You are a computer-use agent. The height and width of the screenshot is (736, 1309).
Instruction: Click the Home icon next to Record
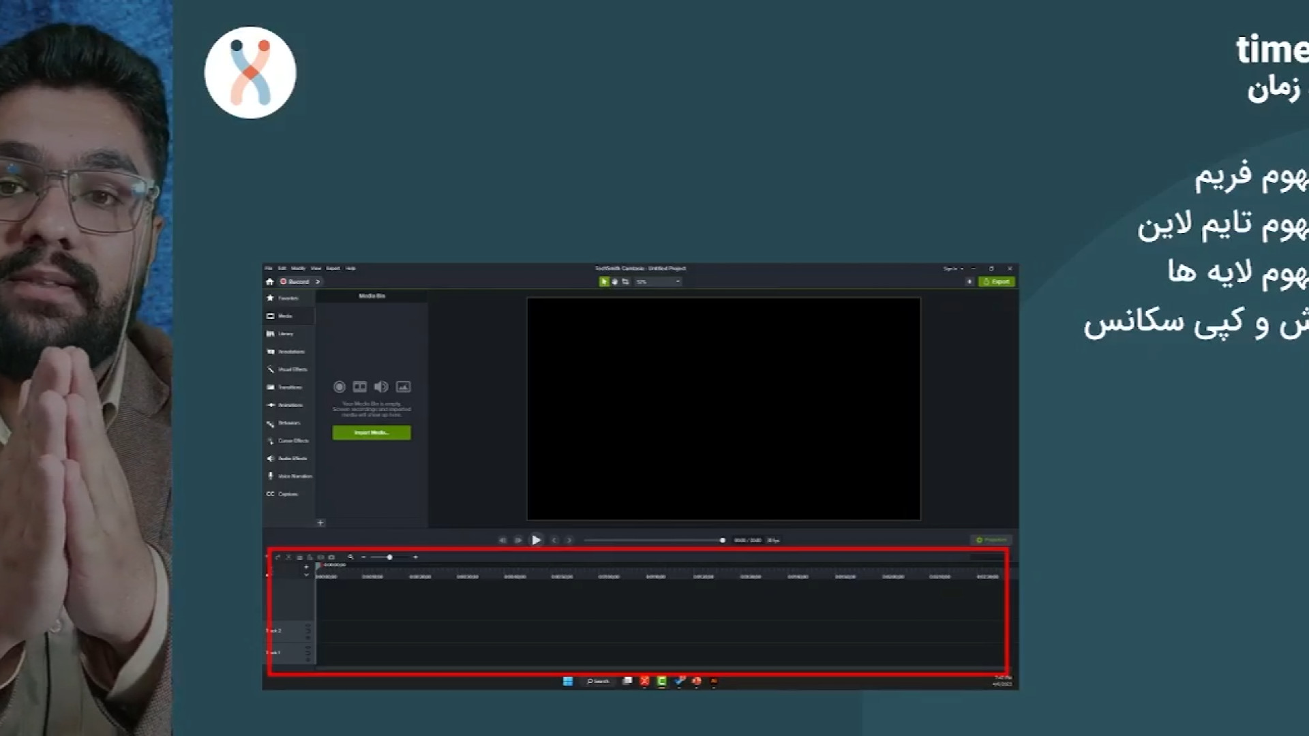pyautogui.click(x=270, y=281)
